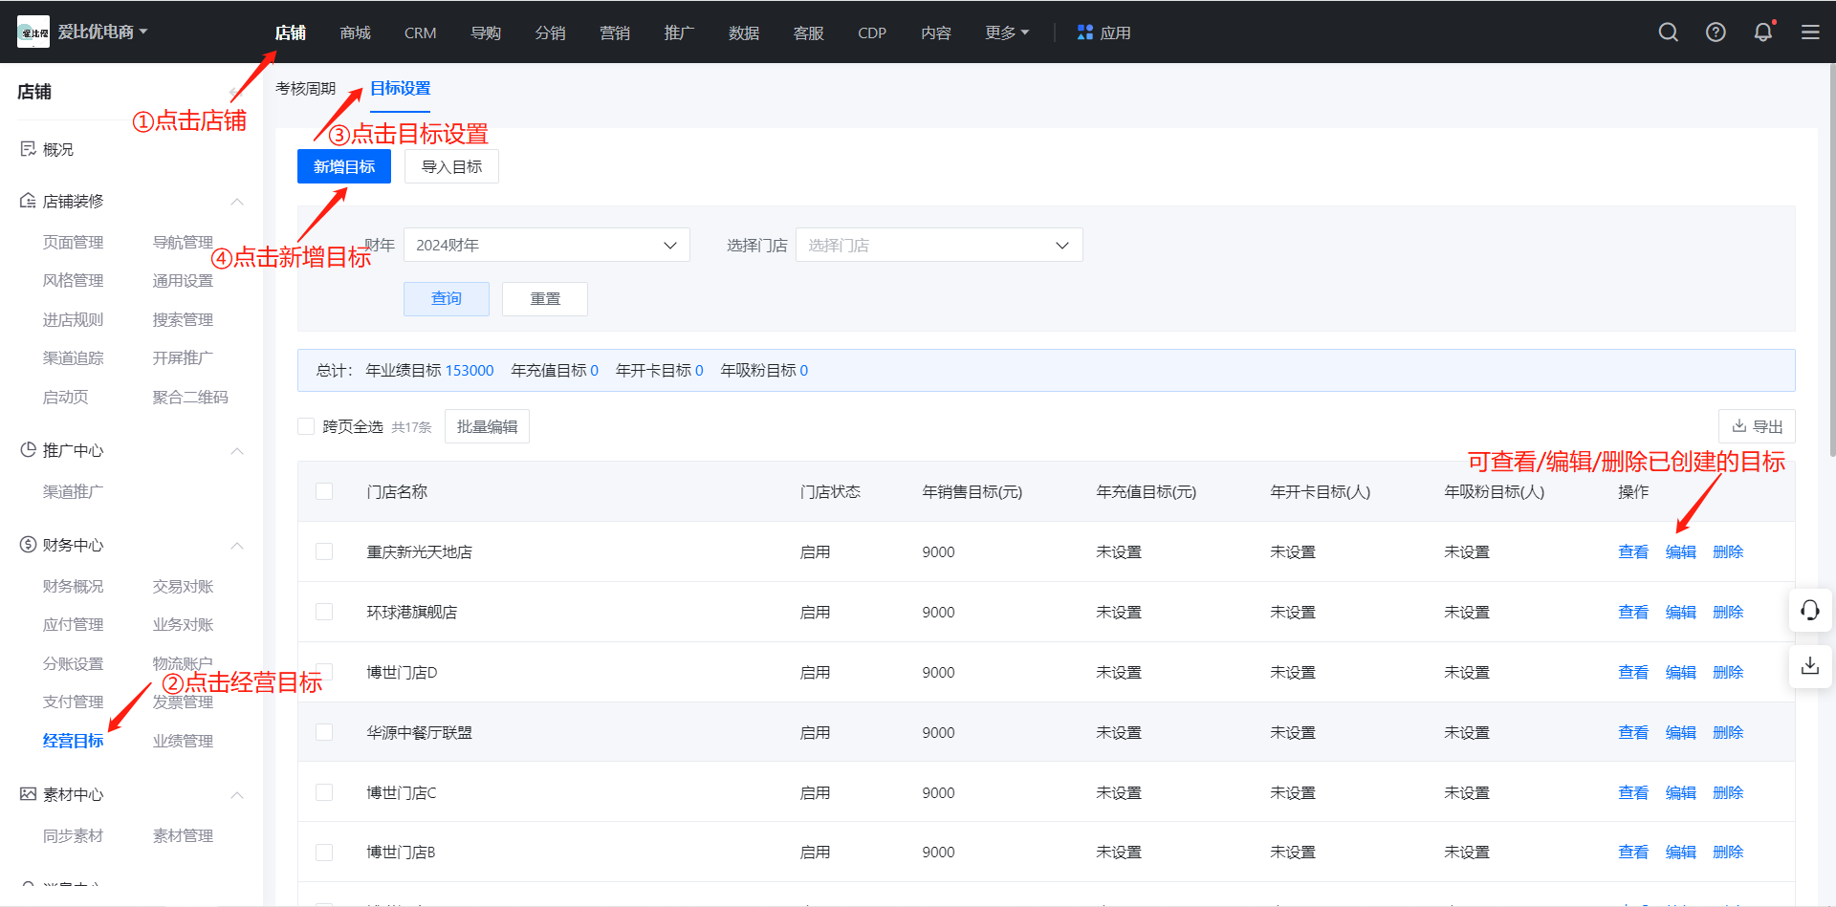Viewport: 1836px width, 907px height.
Task: Click 查看 for 博世门店B
Action: pyautogui.click(x=1633, y=852)
